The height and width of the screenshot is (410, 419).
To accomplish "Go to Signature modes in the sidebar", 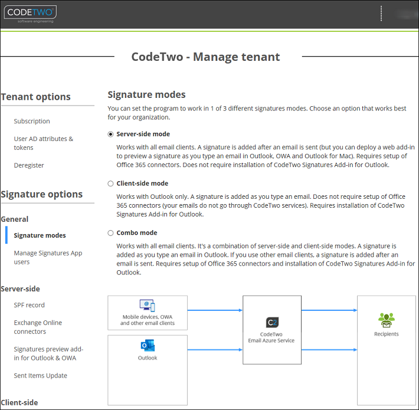I will (x=40, y=235).
